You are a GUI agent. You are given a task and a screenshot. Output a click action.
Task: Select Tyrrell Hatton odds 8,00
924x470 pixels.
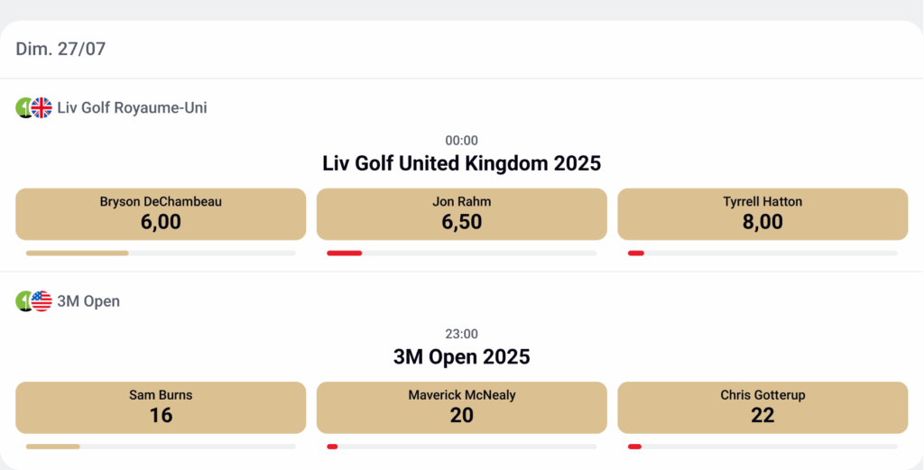(762, 214)
